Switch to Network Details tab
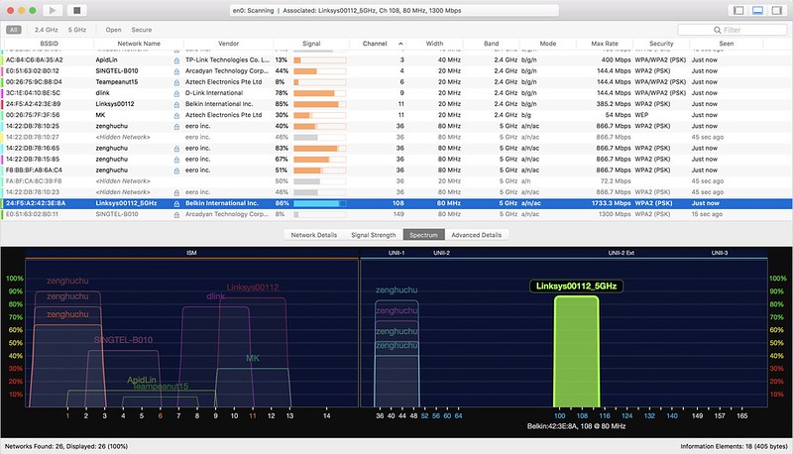Image resolution: width=793 pixels, height=454 pixels. point(313,235)
